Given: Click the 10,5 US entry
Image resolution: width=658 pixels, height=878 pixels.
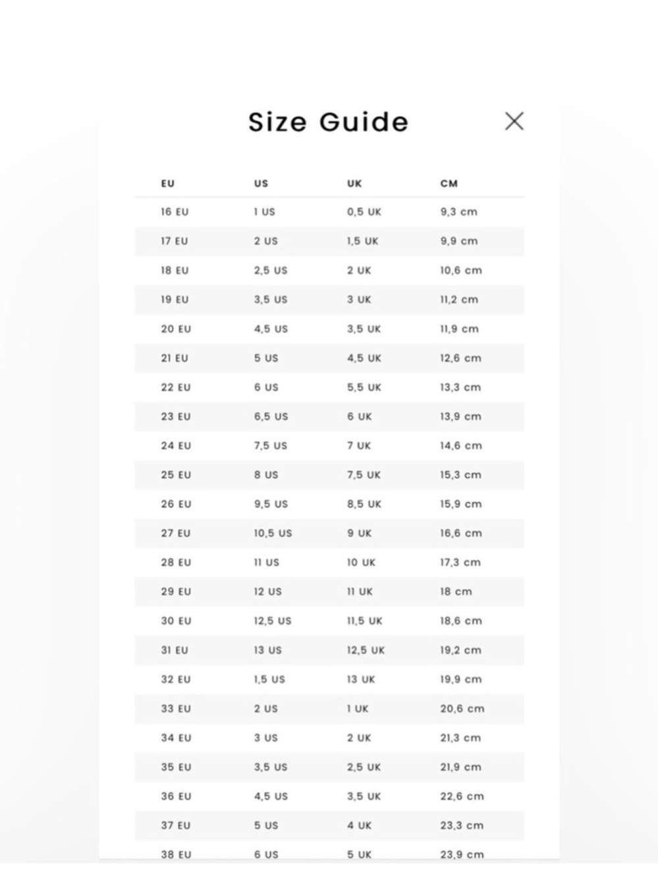Looking at the screenshot, I should 273,534.
